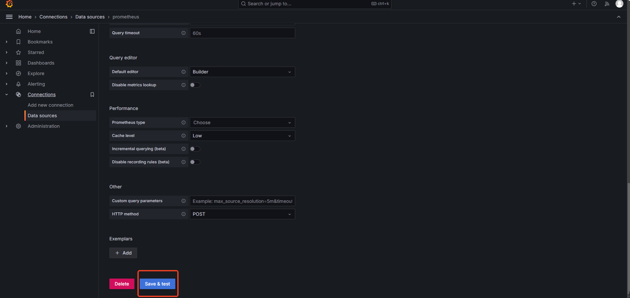Viewport: 630px width, 298px height.
Task: Click info icon beside Query timeout
Action: click(x=184, y=33)
